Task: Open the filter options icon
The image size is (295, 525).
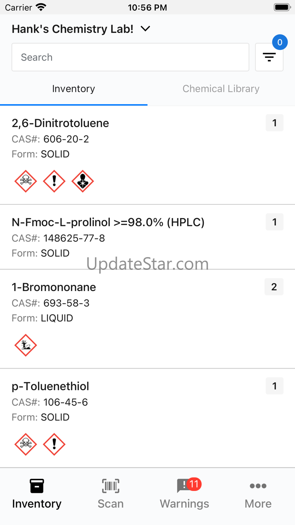Action: (x=269, y=57)
